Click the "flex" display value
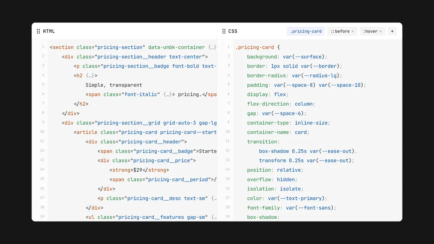This screenshot has height=244, width=434. point(280,94)
